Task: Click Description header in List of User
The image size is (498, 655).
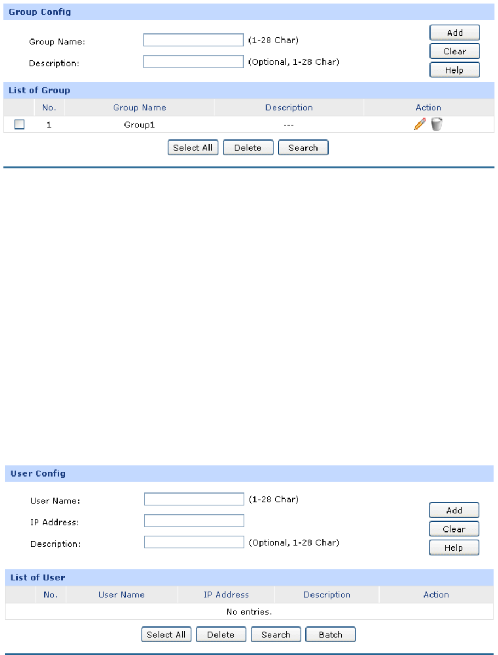Action: pos(327,595)
